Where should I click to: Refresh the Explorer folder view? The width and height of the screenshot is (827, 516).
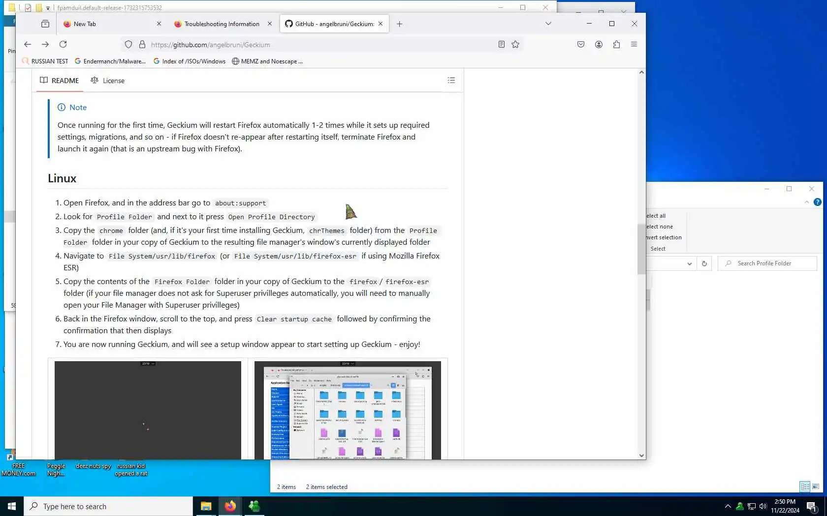[x=704, y=263]
